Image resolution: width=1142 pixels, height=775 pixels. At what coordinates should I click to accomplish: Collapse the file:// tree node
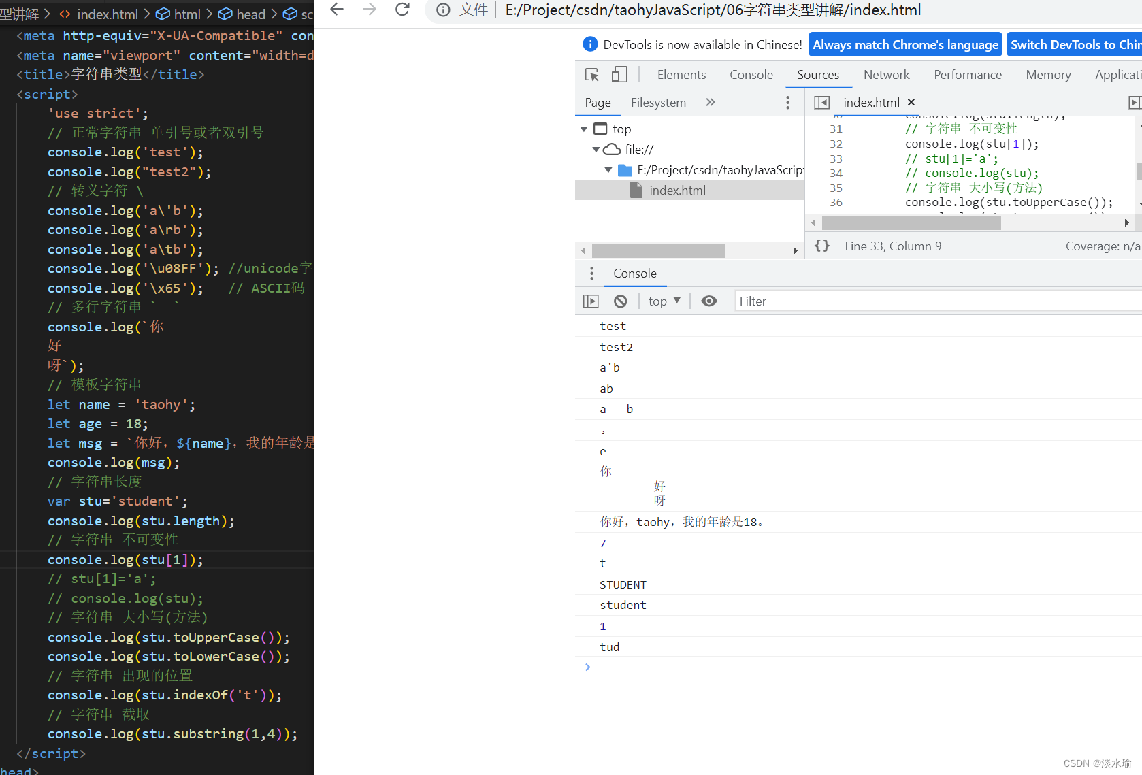[x=596, y=149]
